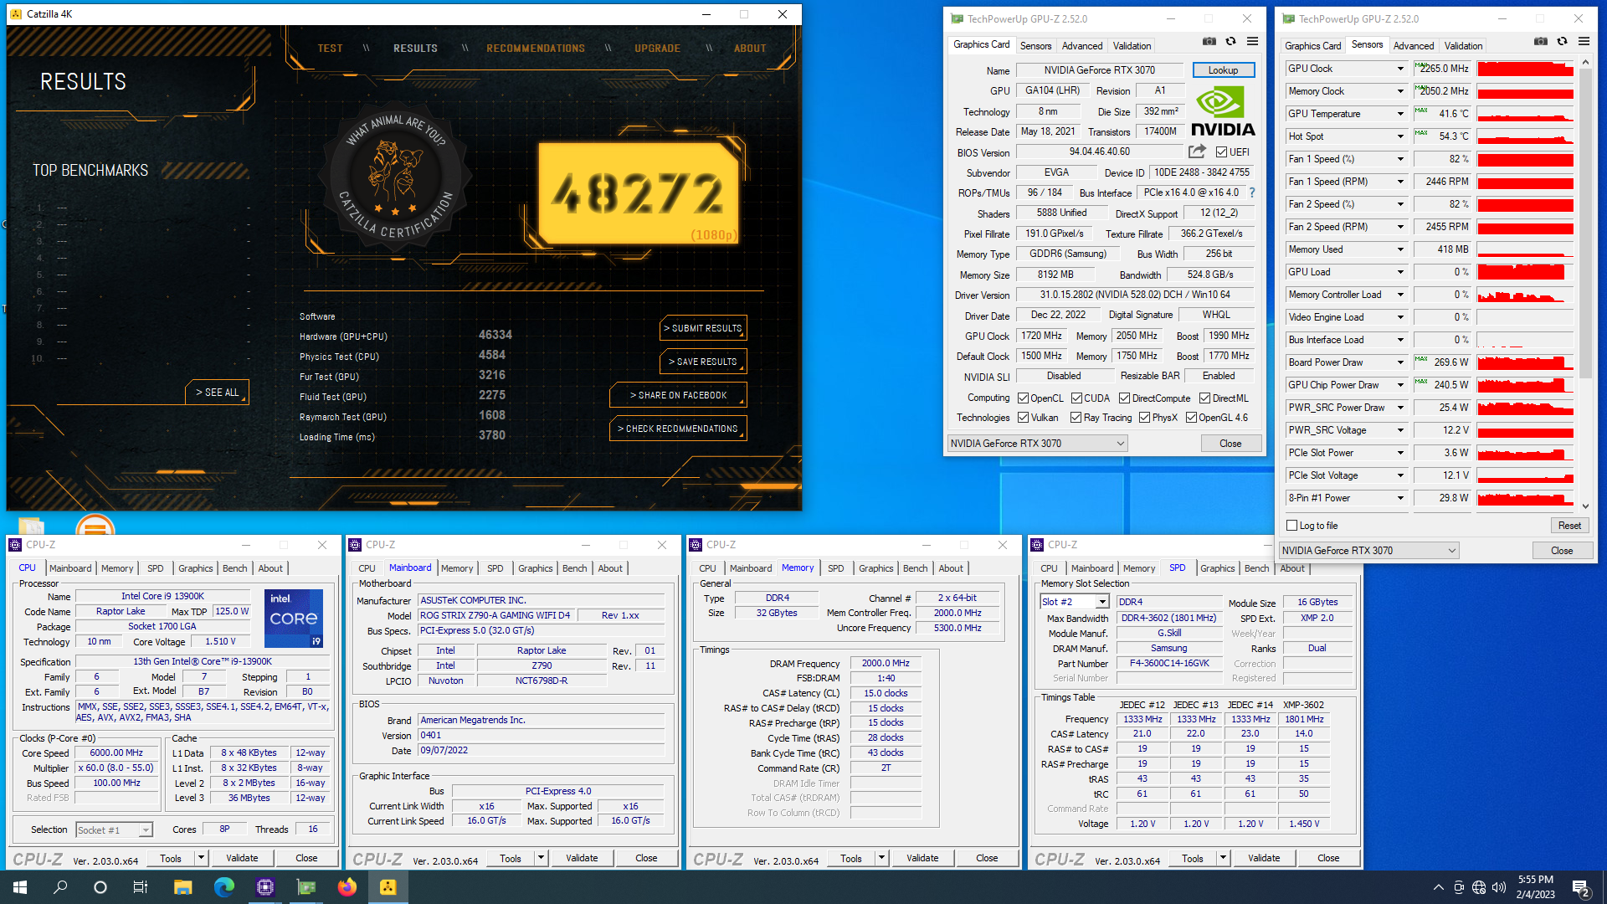Open Cortana from taskbar
This screenshot has width=1607, height=904.
click(x=100, y=887)
